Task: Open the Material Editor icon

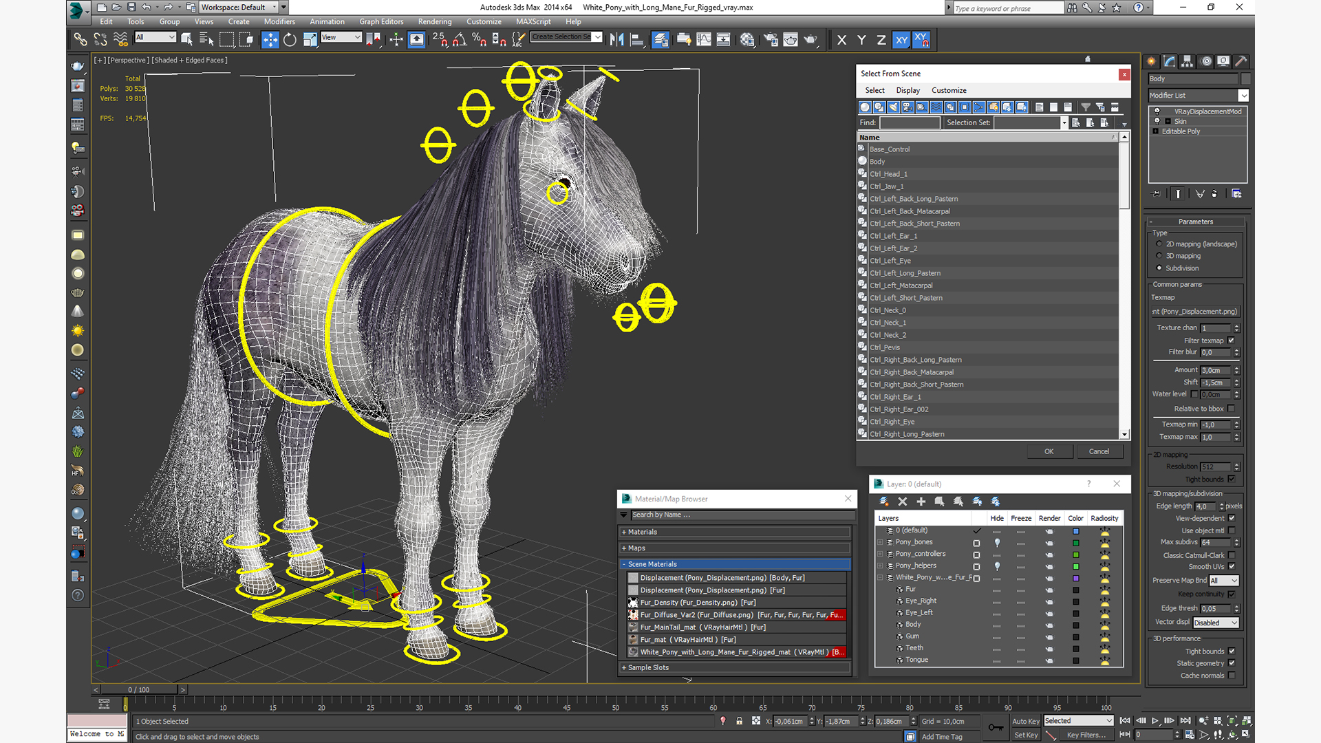Action: [747, 40]
